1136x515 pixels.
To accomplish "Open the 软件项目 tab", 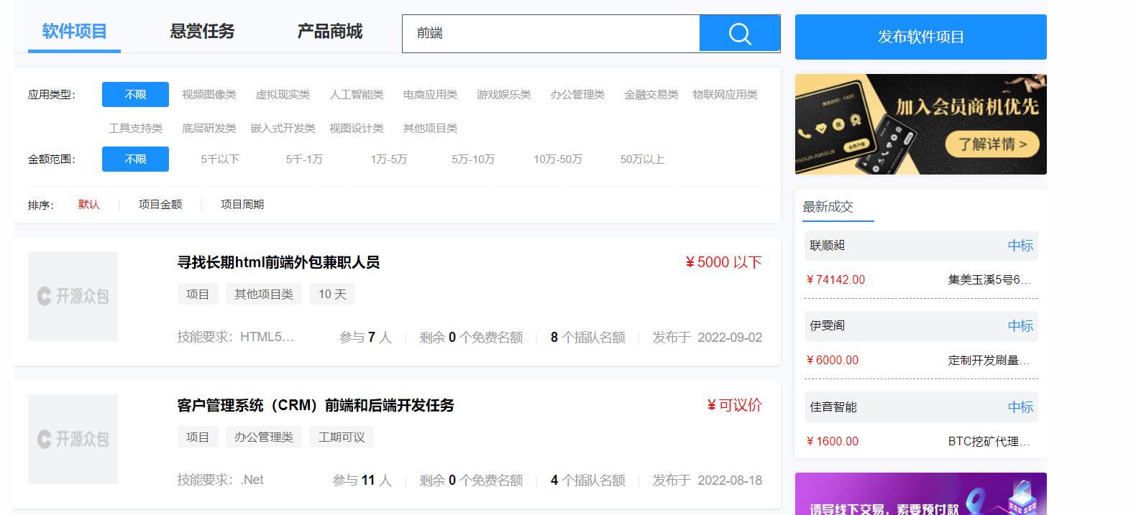I will click(74, 32).
